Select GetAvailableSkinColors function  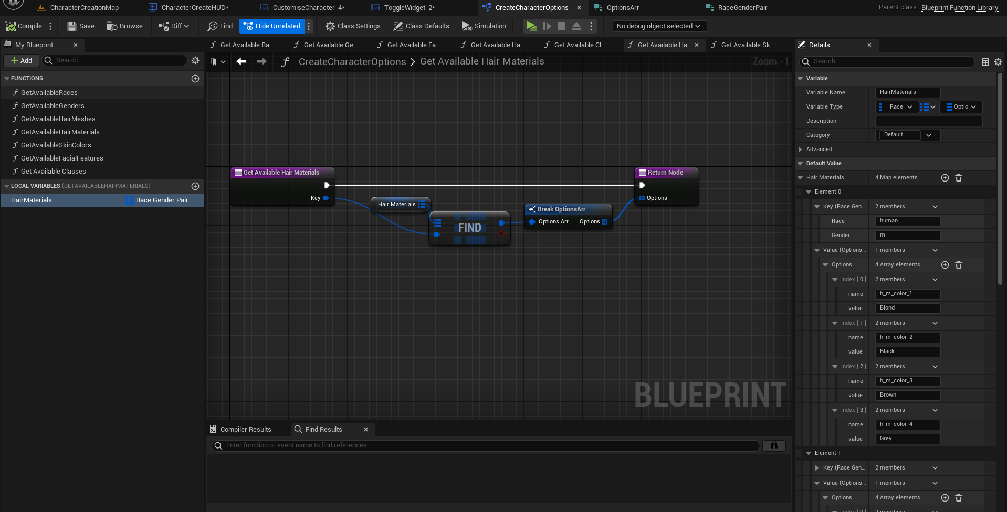coord(56,145)
